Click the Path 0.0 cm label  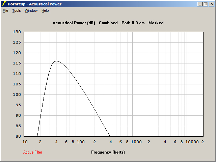tap(133, 23)
